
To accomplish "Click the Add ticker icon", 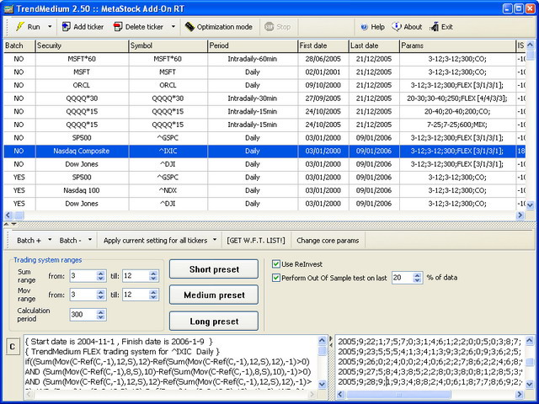I will [66, 26].
